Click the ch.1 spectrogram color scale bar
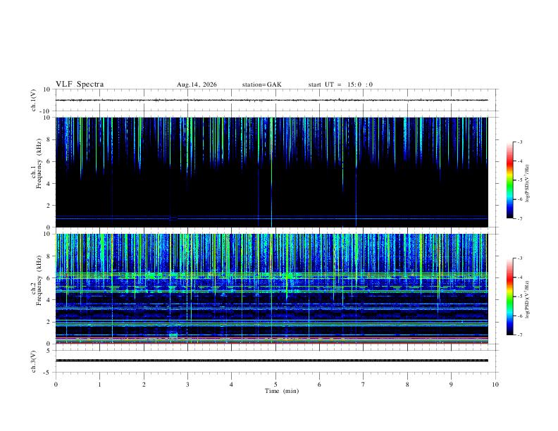The image size is (558, 431). click(x=509, y=180)
